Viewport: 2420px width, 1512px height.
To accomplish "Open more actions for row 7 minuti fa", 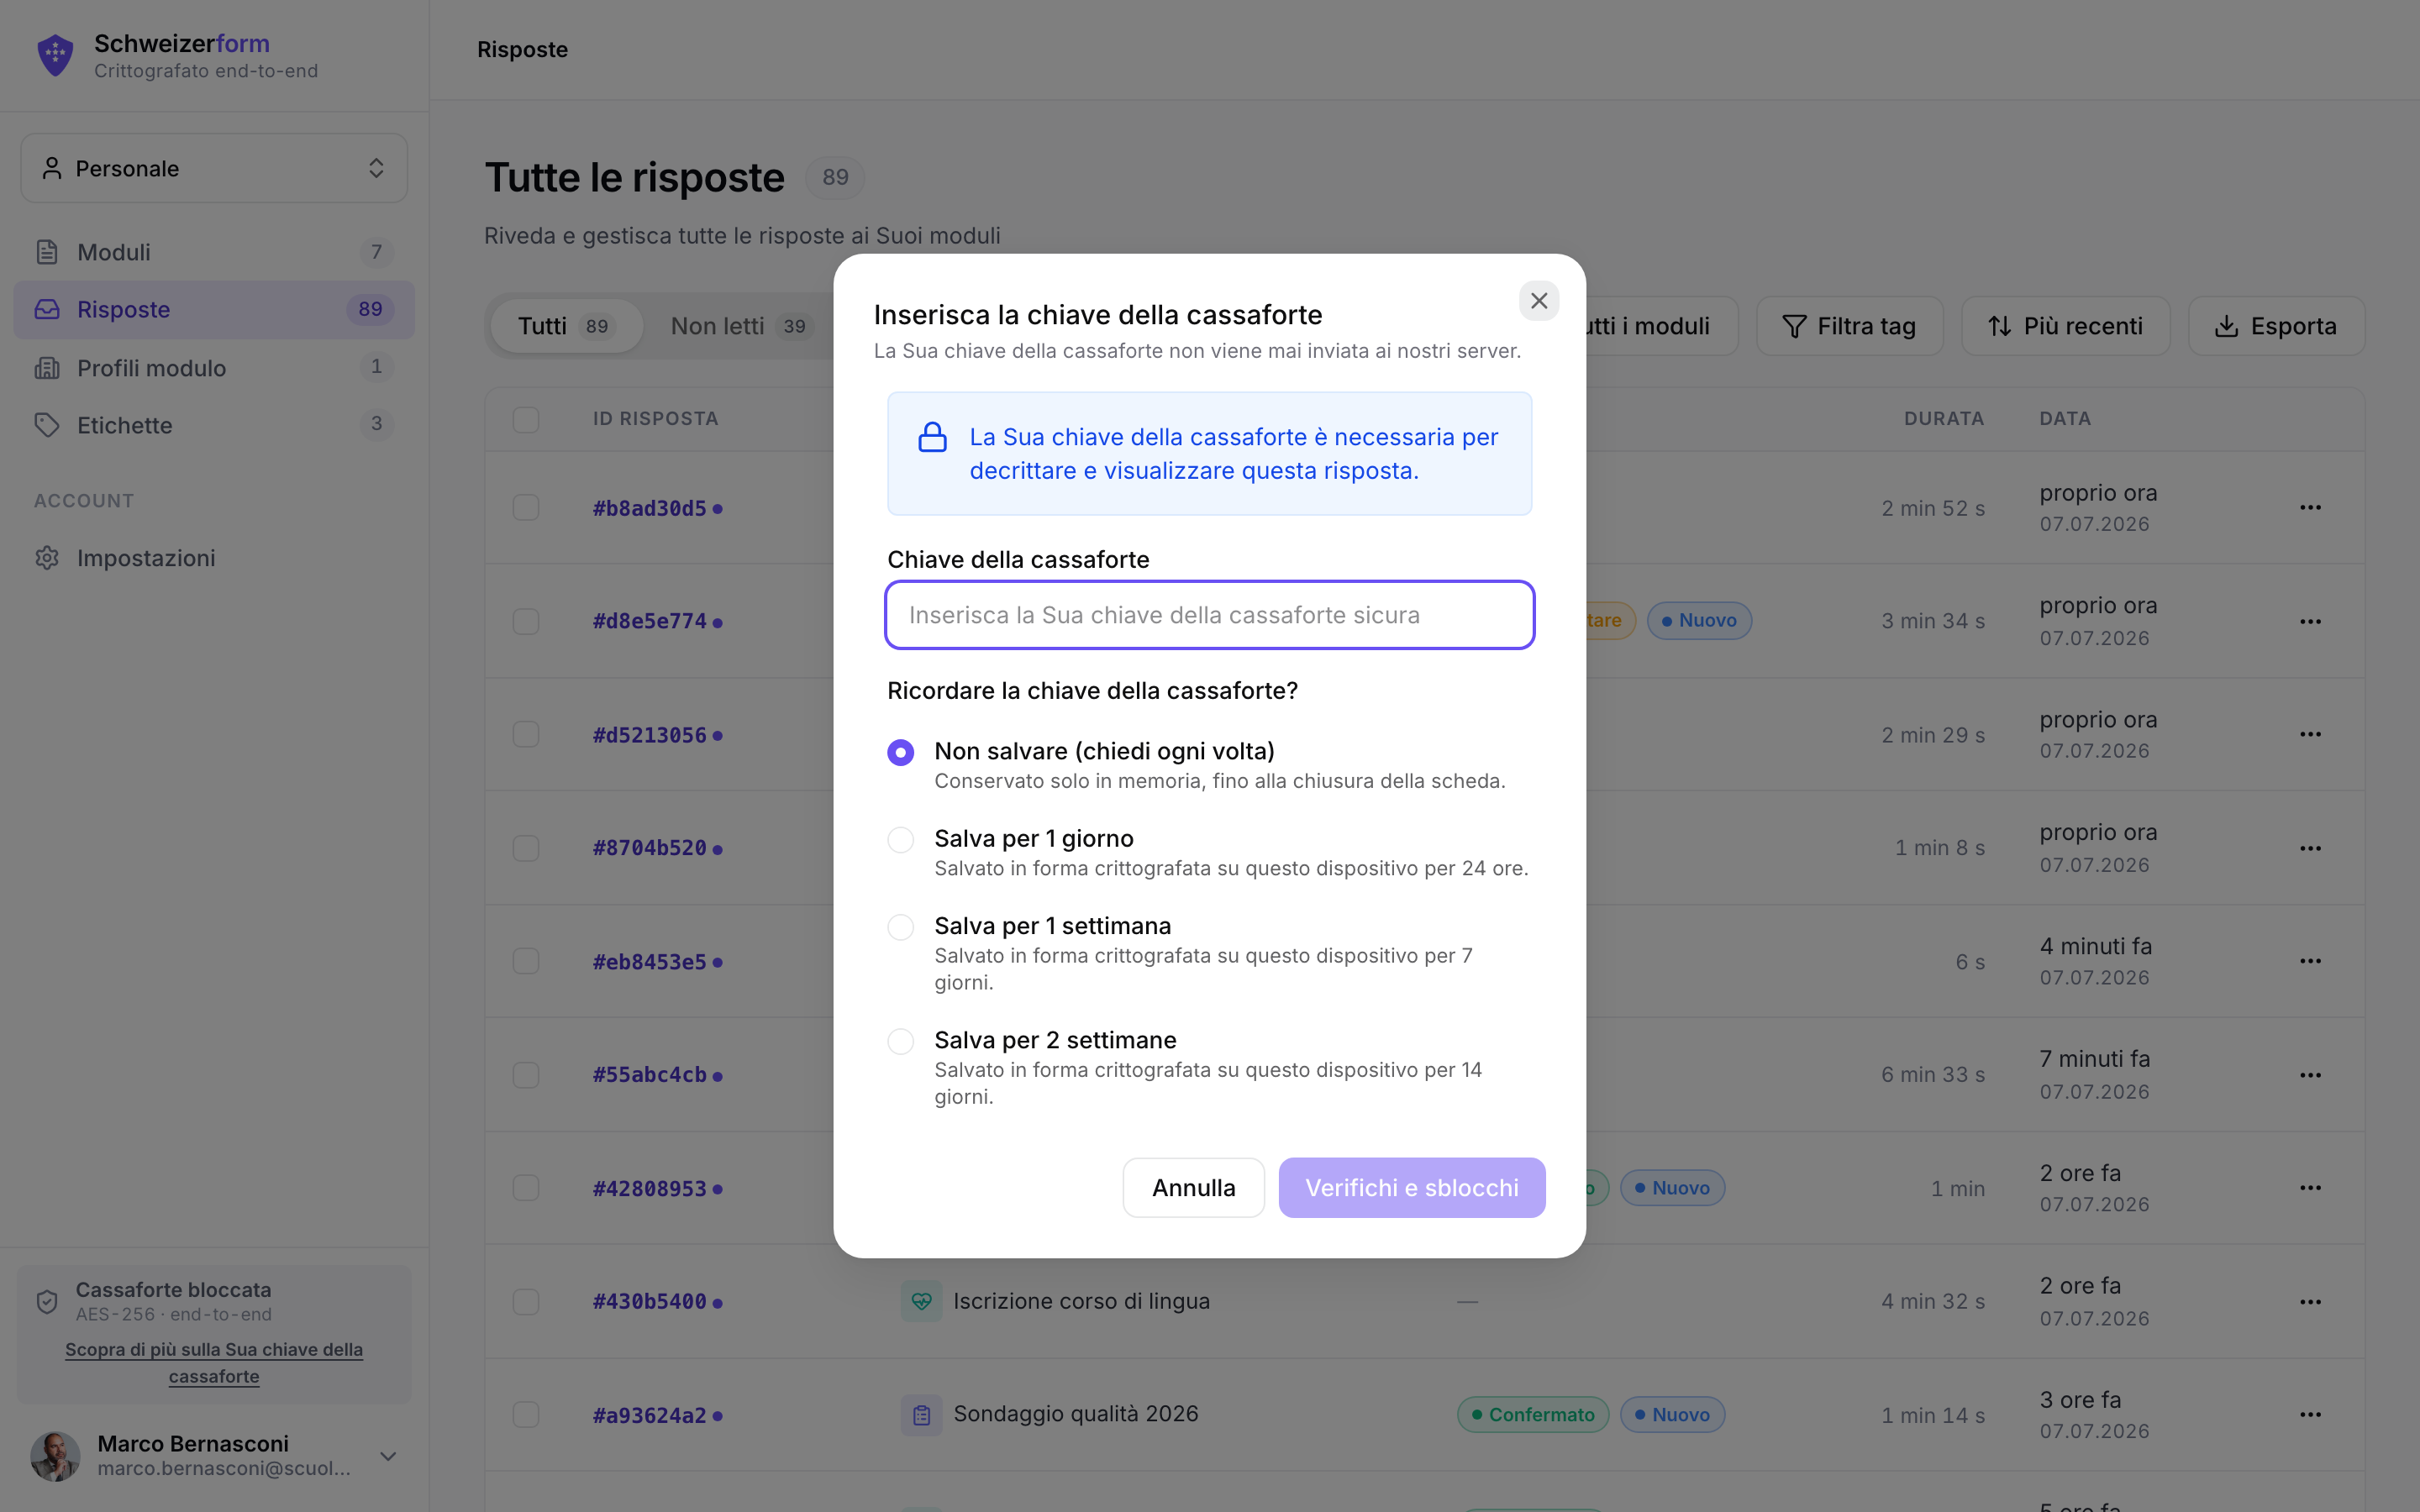I will tap(2310, 1075).
